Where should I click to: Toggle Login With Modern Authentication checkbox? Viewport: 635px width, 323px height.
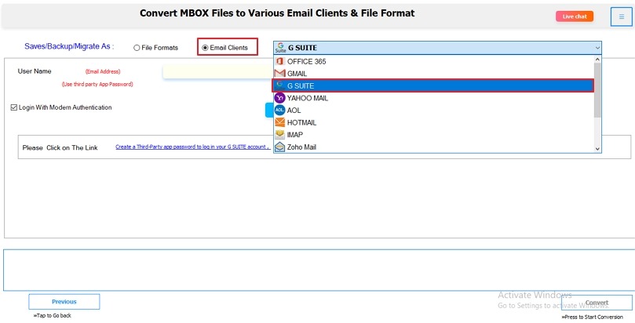point(14,107)
